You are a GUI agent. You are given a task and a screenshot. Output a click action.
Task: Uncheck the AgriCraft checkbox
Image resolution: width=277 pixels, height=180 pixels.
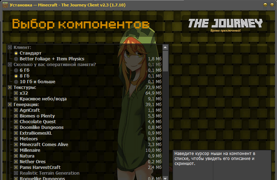[16, 110]
